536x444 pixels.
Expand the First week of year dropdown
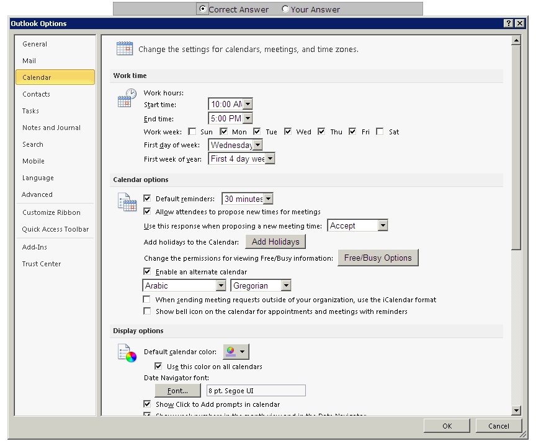[270, 159]
